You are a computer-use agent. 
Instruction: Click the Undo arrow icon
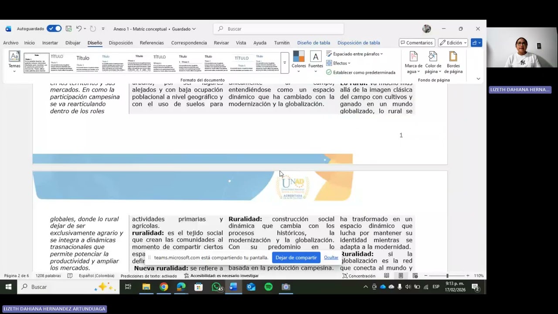pos(79,29)
